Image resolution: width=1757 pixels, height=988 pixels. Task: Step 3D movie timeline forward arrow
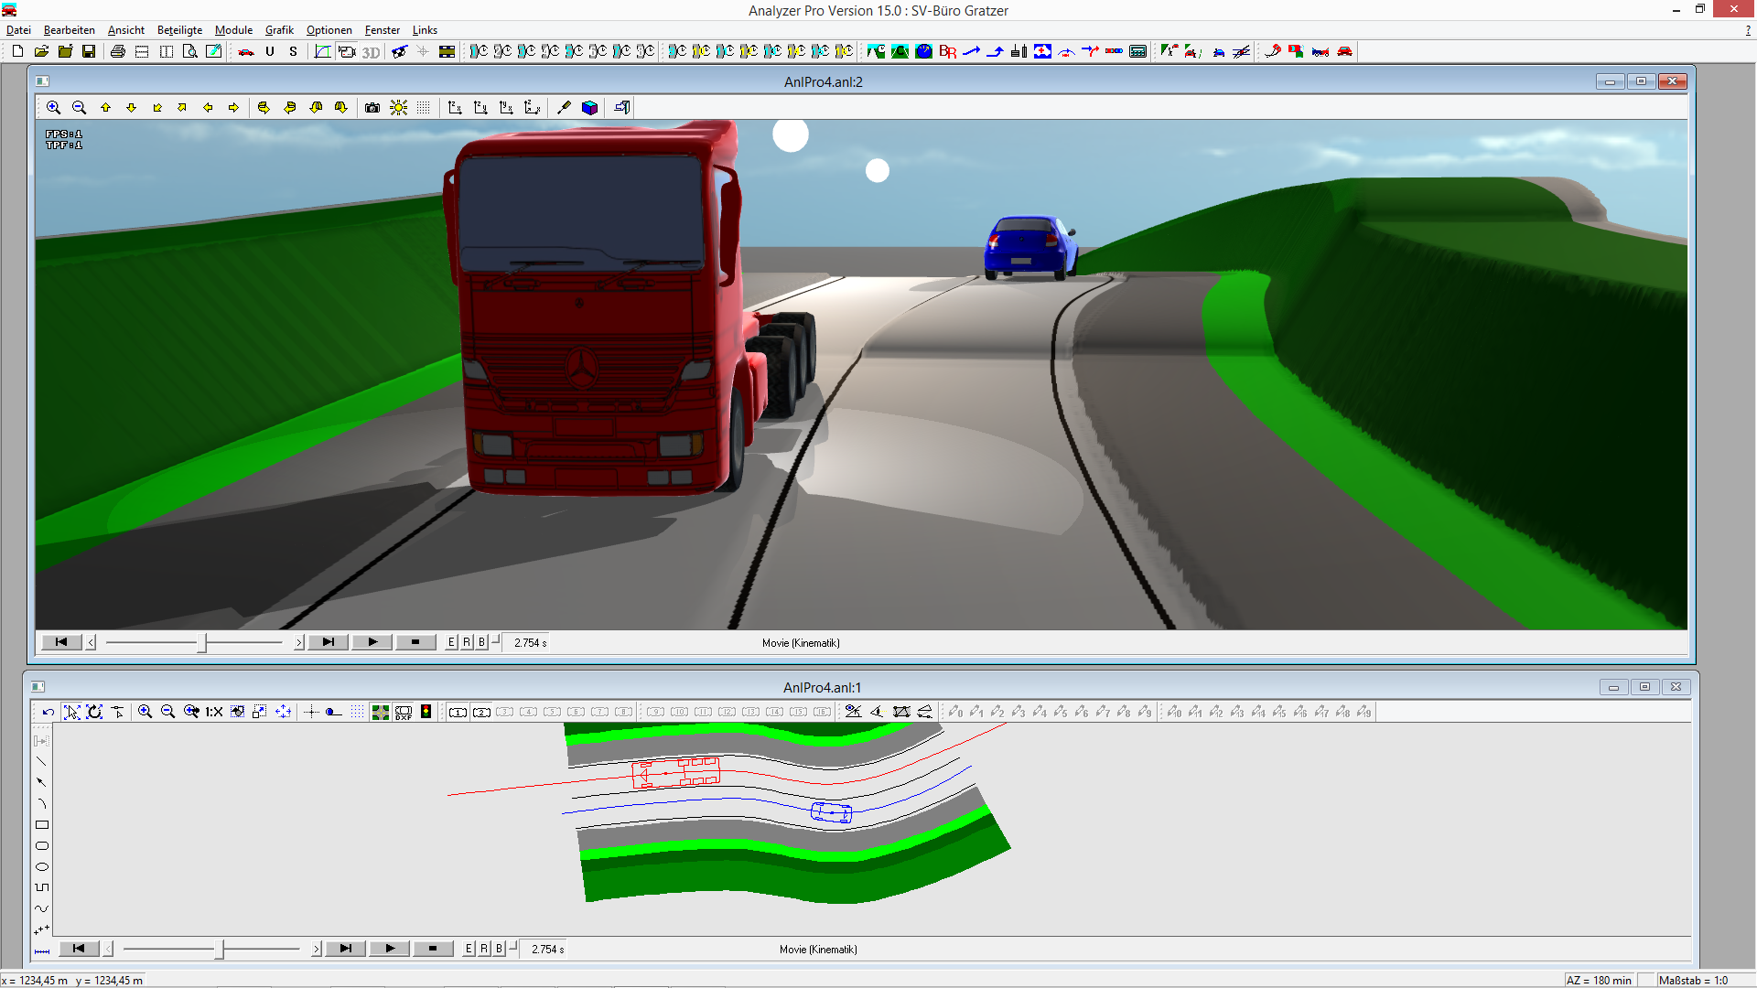point(299,642)
